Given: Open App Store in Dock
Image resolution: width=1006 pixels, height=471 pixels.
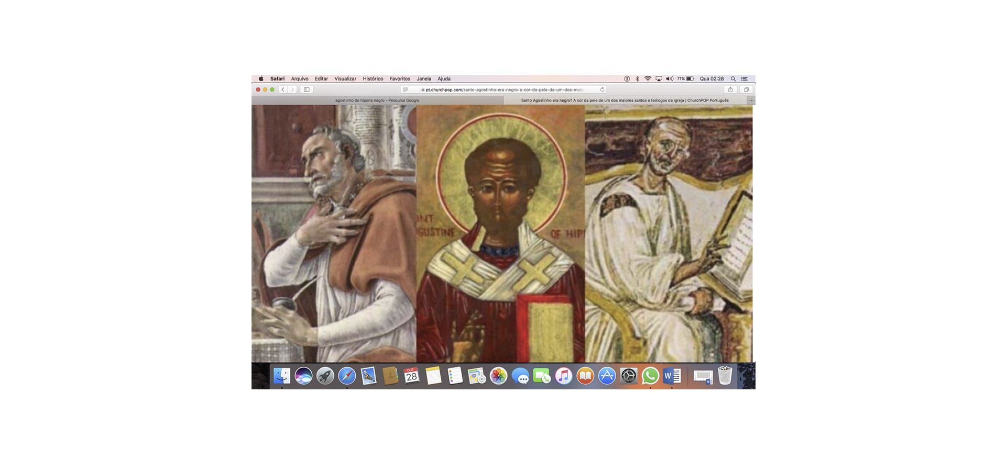Looking at the screenshot, I should tap(607, 376).
